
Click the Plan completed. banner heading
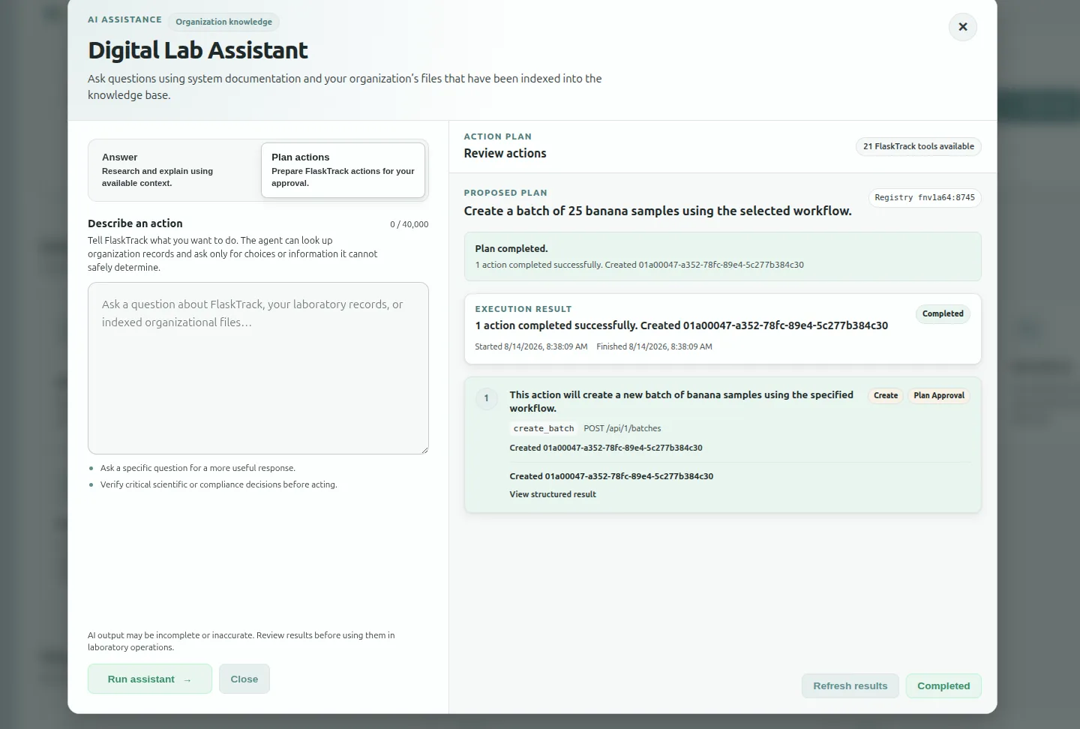[511, 248]
